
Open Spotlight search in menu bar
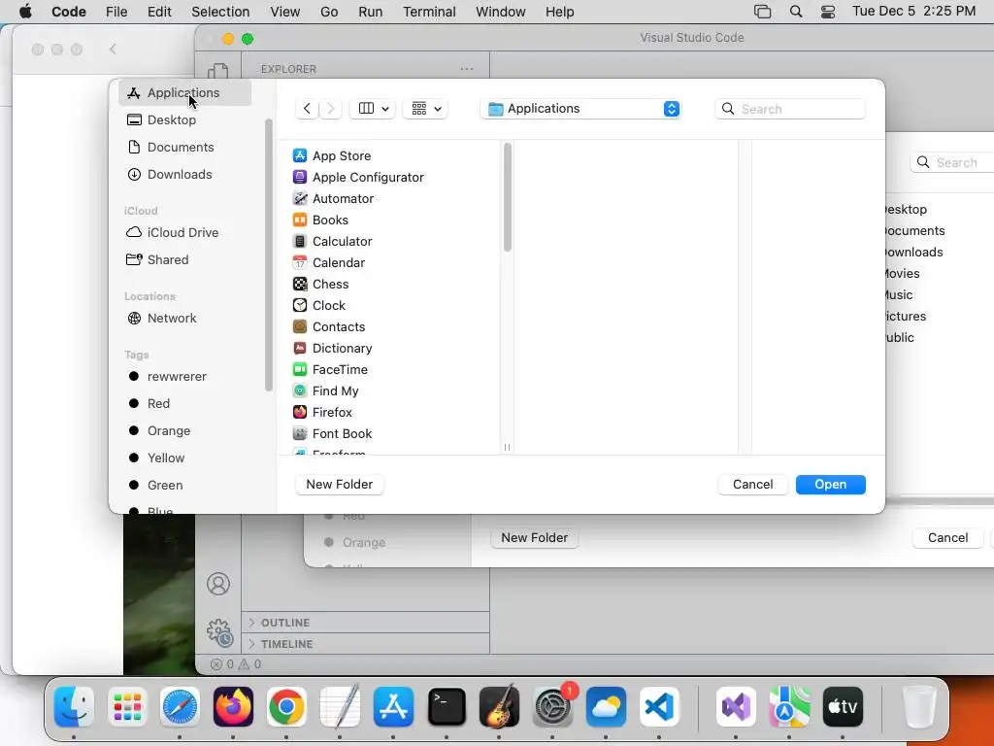coord(796,12)
